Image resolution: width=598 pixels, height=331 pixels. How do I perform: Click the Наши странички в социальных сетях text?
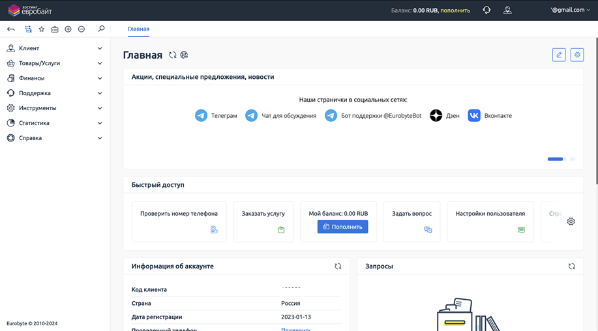pyautogui.click(x=353, y=100)
